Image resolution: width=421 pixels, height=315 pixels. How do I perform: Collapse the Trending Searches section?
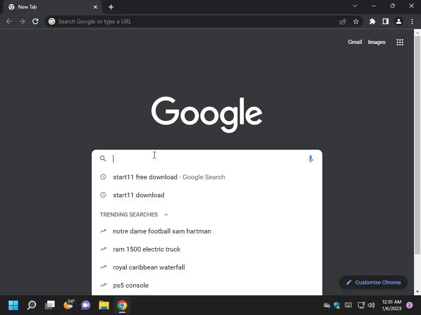click(x=166, y=215)
